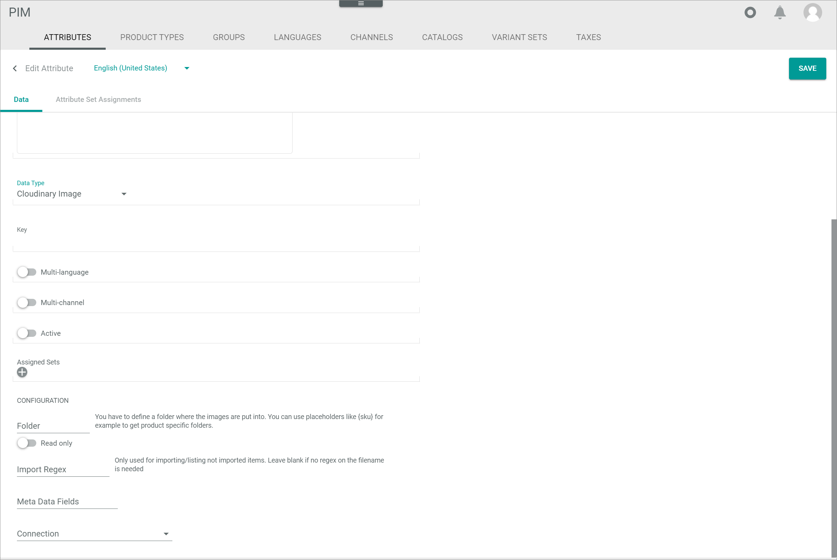
Task: Expand the Data Type dropdown
Action: (x=72, y=194)
